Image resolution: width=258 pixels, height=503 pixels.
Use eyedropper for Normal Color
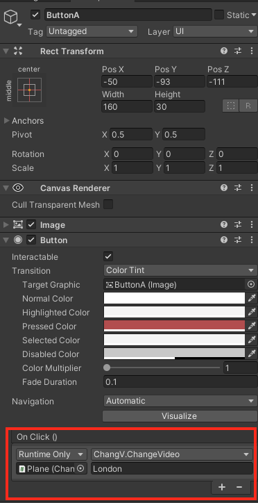click(x=252, y=298)
